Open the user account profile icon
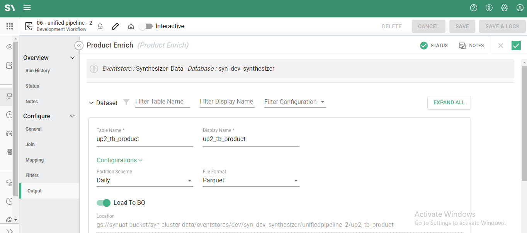527x233 pixels. click(520, 8)
